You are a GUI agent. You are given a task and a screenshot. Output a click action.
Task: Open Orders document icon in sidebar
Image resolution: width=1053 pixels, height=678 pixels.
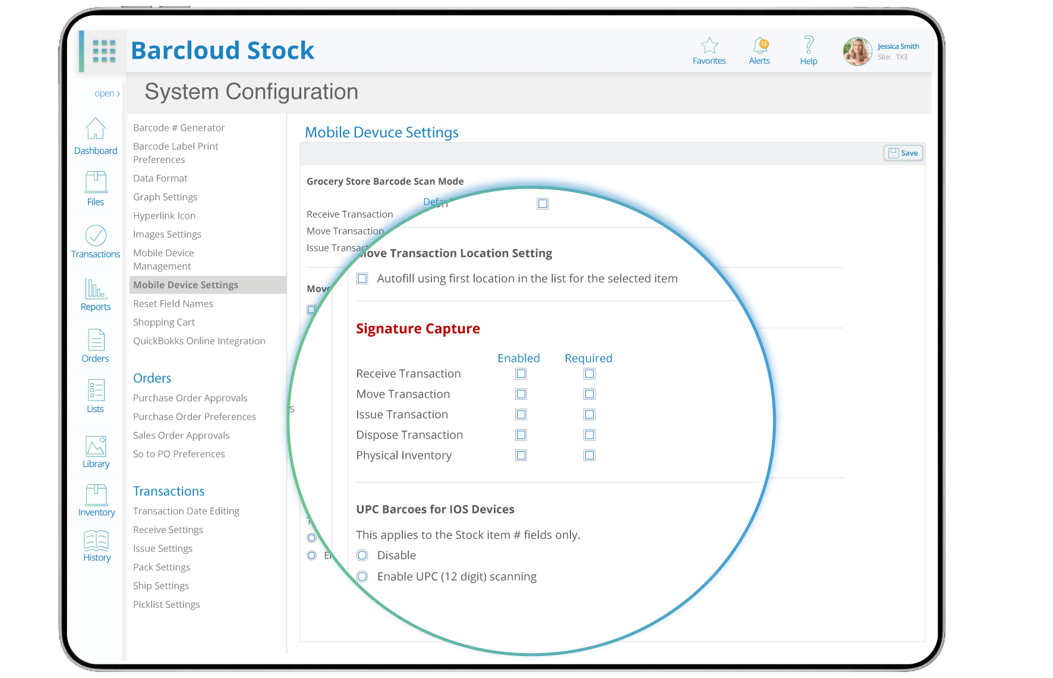[x=96, y=340]
